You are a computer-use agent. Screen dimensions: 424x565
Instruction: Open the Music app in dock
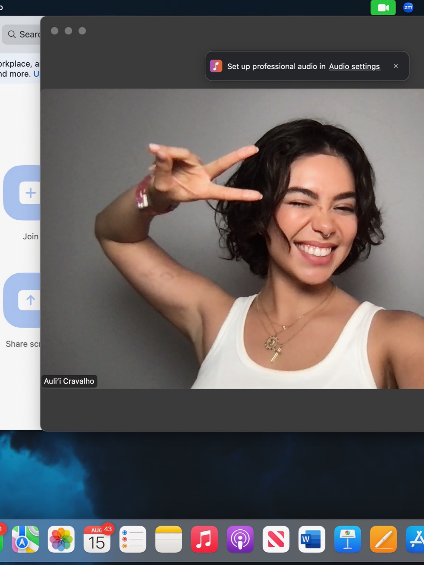click(204, 539)
